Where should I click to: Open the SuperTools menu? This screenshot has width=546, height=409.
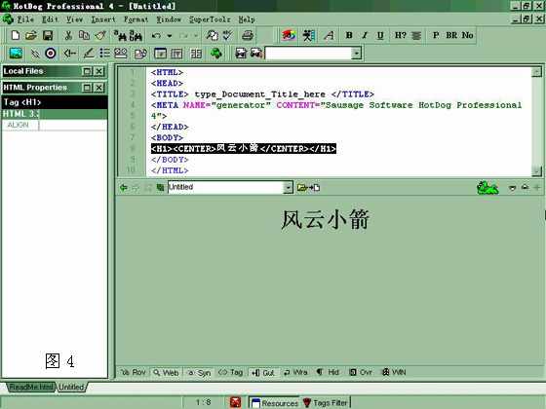(x=210, y=19)
